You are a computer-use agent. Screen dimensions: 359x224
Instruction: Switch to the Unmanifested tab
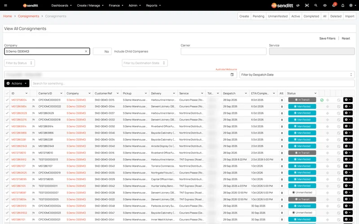tap(278, 16)
